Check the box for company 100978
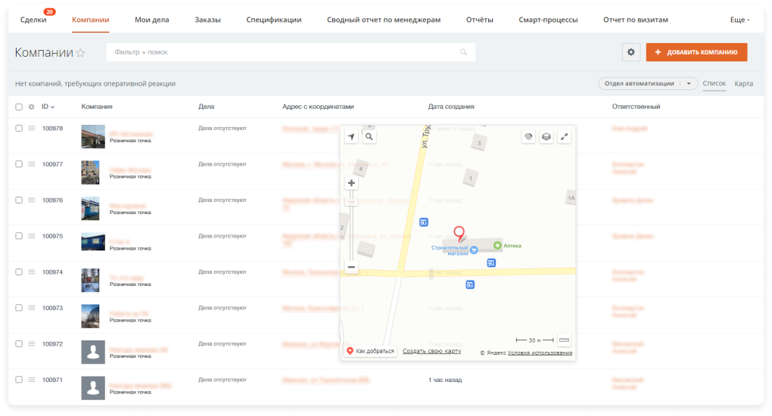Screen dimensions: 772x416 (x=19, y=129)
